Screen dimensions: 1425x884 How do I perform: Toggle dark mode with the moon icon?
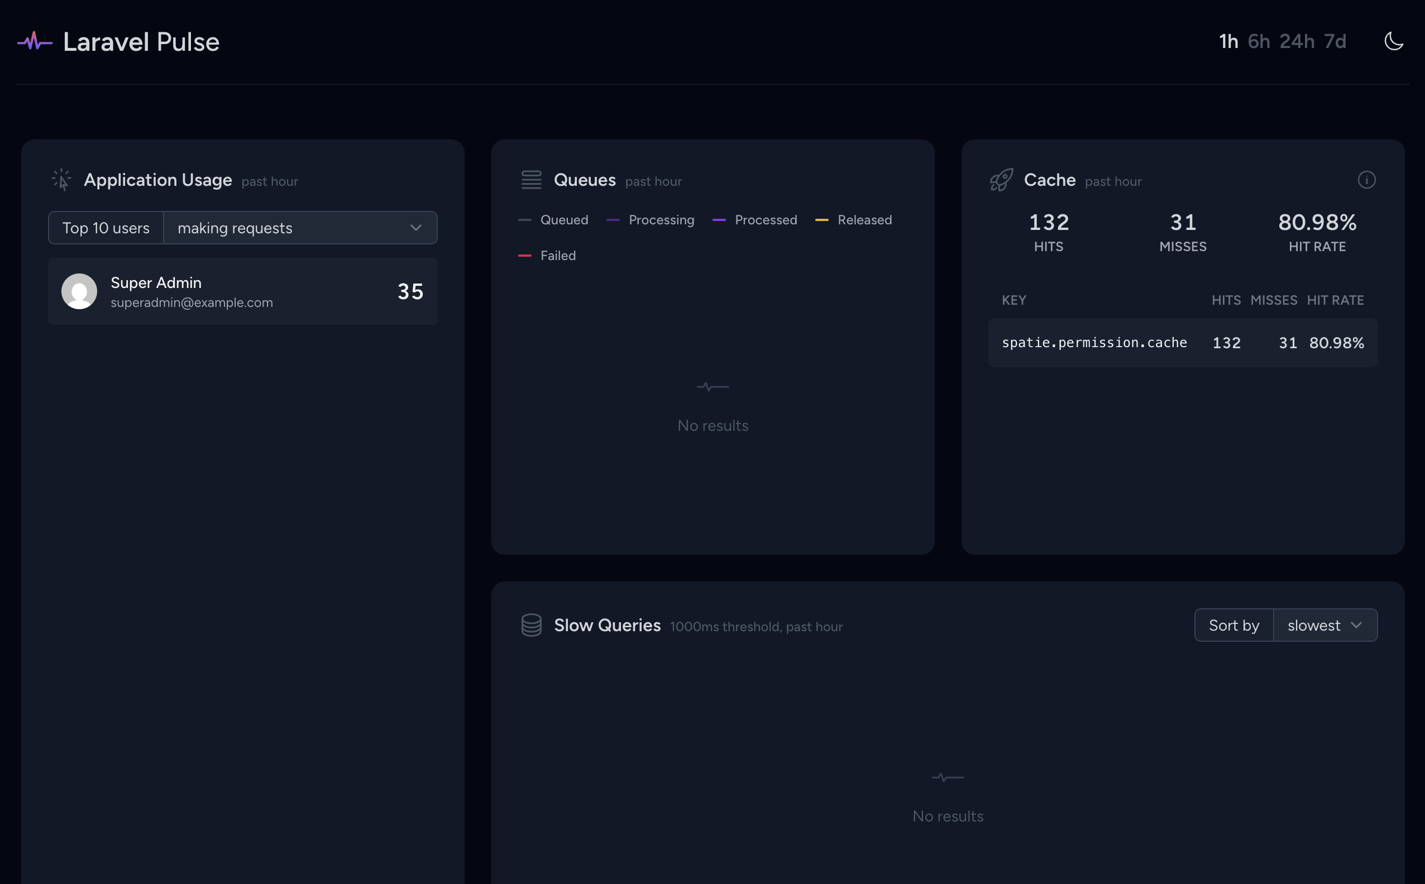(1394, 41)
